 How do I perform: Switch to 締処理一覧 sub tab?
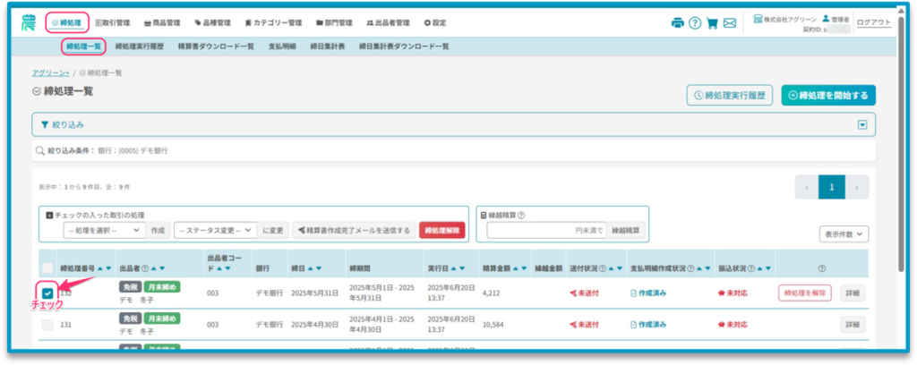pos(83,47)
